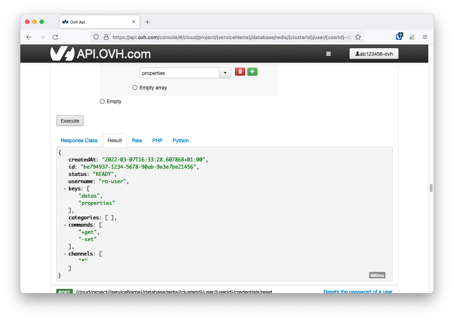The width and height of the screenshot is (454, 320).
Task: Open the properties dropdown selector
Action: pyautogui.click(x=225, y=72)
